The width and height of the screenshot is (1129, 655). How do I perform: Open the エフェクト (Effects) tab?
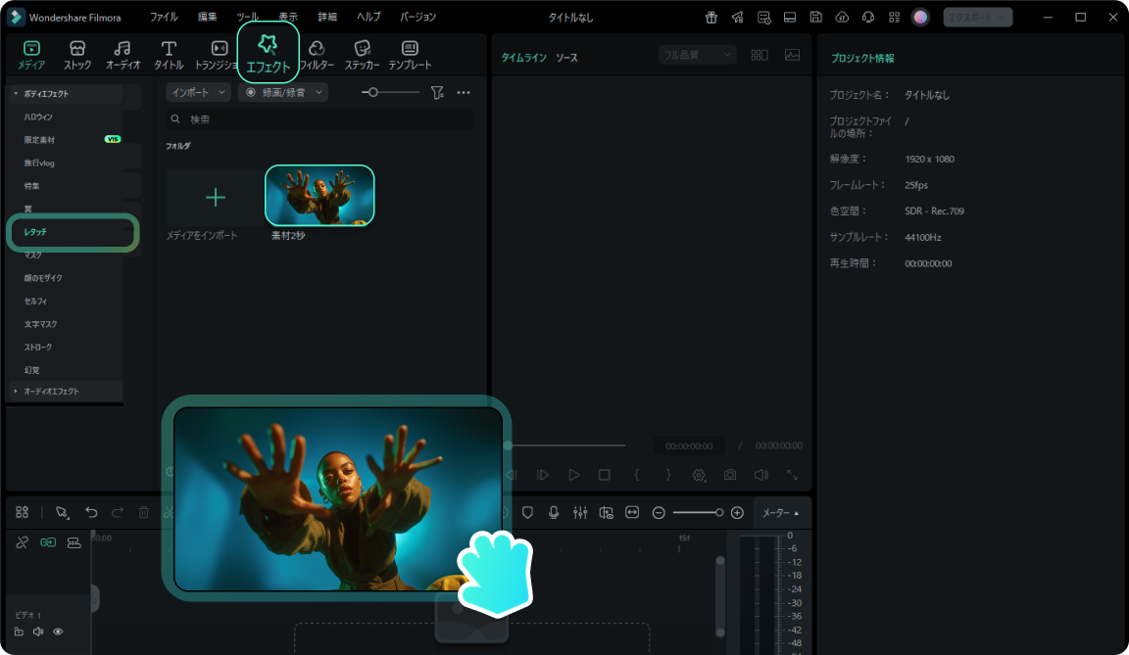click(268, 53)
